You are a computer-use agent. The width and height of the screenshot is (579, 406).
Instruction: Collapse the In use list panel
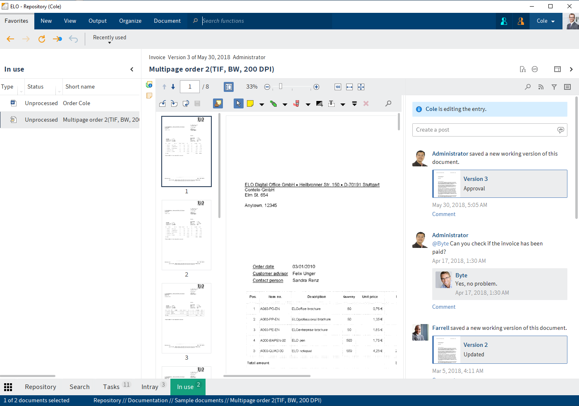pyautogui.click(x=132, y=70)
